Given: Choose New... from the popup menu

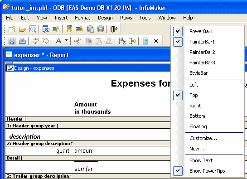Looking at the screenshot, I should [x=208, y=149].
